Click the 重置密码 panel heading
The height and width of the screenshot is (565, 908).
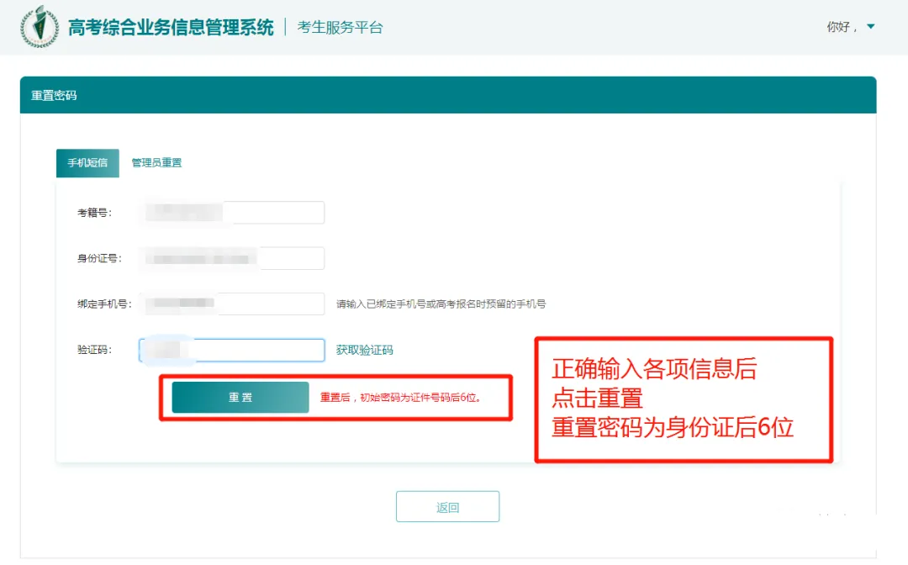click(x=54, y=96)
